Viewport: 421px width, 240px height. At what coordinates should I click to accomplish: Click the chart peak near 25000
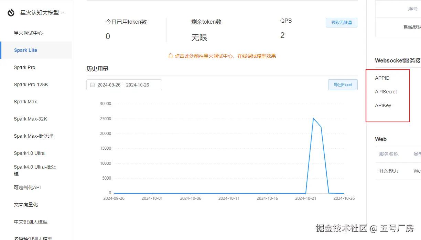click(x=313, y=118)
